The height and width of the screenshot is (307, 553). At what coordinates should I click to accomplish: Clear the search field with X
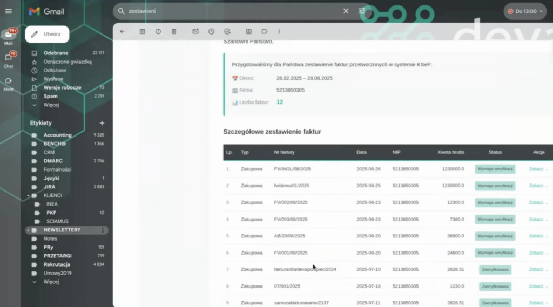(346, 11)
